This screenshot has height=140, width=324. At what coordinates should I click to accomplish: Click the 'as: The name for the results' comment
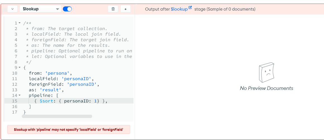[68, 45]
